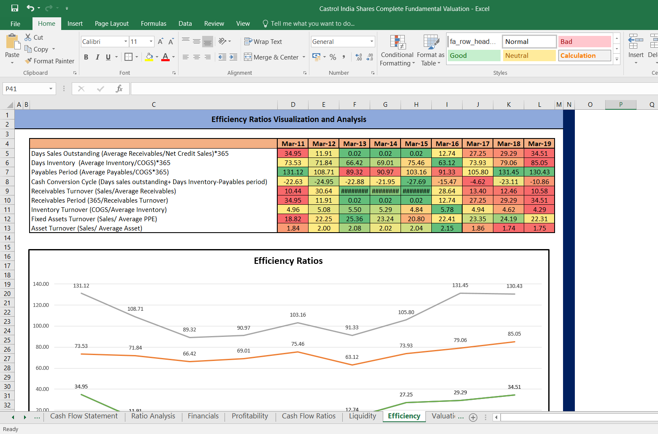Open fill color dropdown arrow
This screenshot has width=658, height=434.
coord(157,57)
